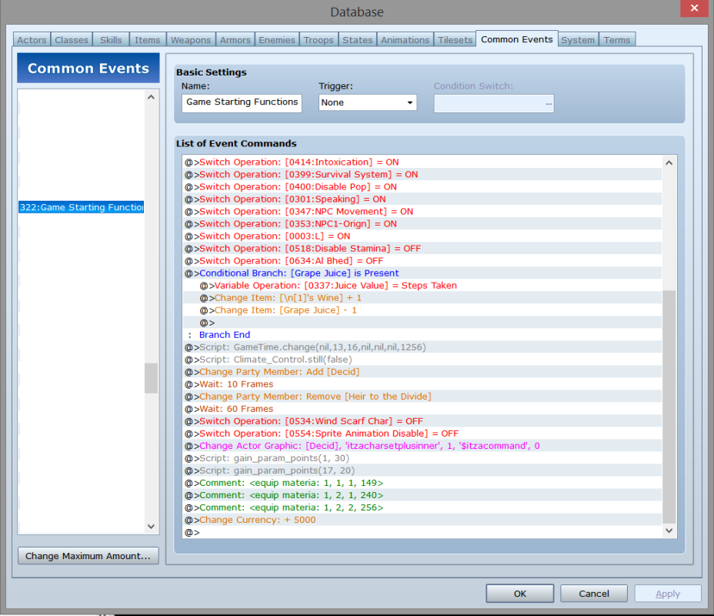Select Switch Operation [0534:Wind Scarf Char] line

coord(422,421)
